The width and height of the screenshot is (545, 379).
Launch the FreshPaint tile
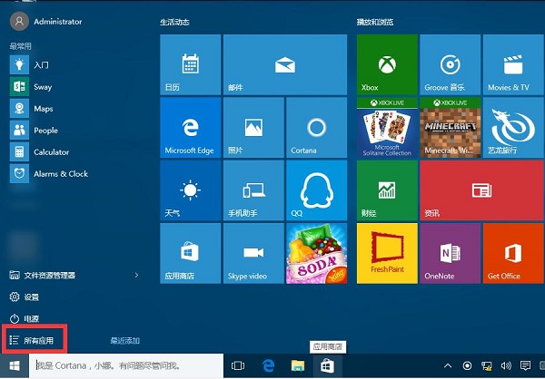387,253
